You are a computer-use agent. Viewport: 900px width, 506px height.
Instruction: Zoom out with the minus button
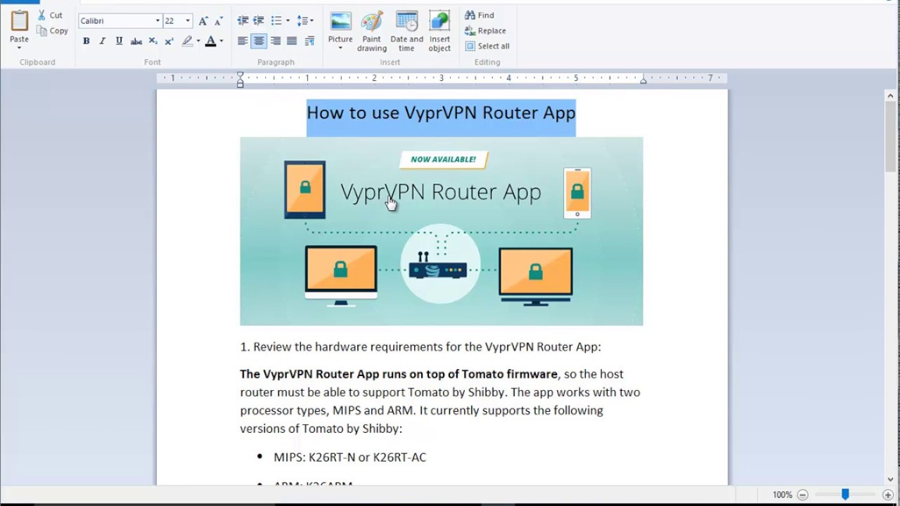(802, 495)
